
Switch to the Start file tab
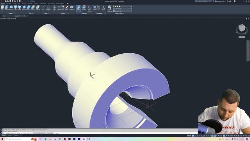pyautogui.click(x=4, y=16)
